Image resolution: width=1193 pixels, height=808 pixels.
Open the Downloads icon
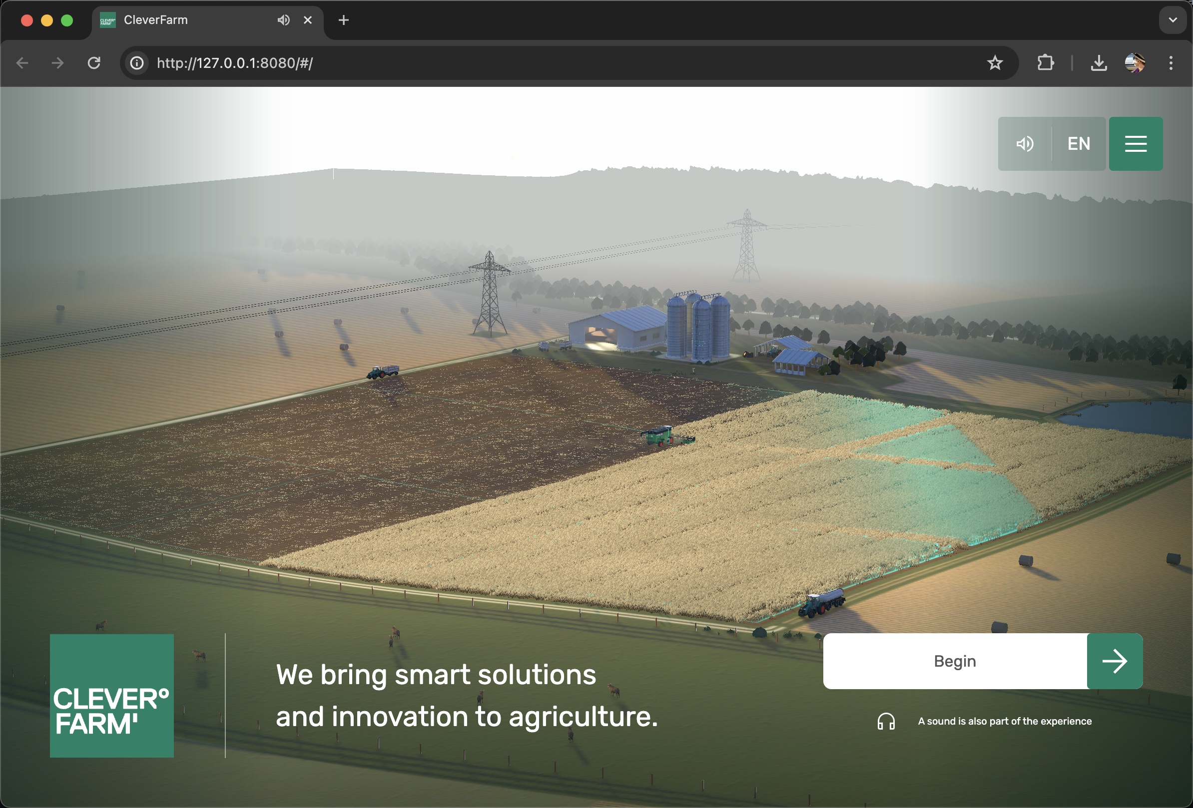click(1098, 63)
